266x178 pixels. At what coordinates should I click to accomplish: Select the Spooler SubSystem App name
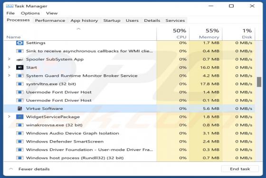pos(55,59)
